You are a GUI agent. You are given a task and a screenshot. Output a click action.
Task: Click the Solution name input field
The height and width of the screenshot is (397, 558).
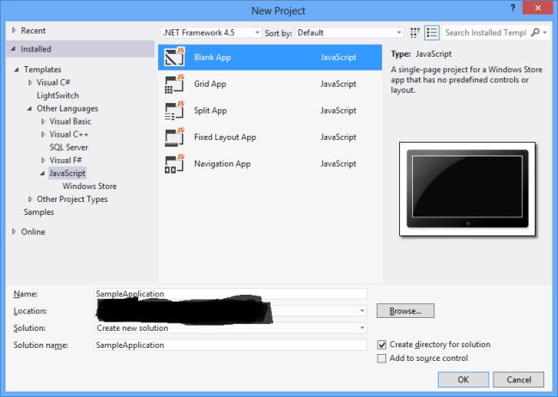point(230,345)
